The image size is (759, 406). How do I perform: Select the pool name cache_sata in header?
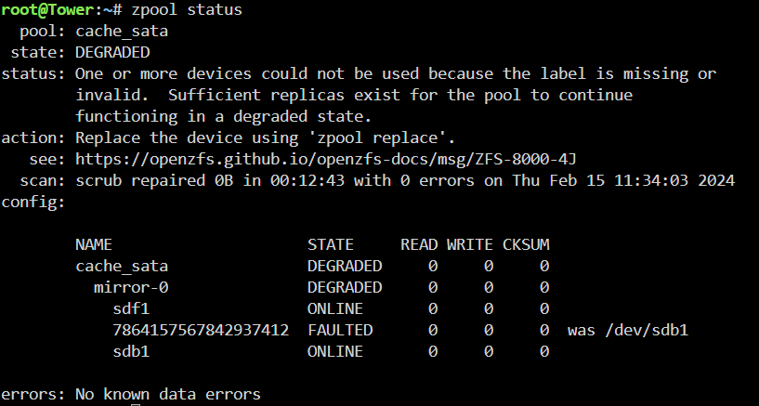122,32
